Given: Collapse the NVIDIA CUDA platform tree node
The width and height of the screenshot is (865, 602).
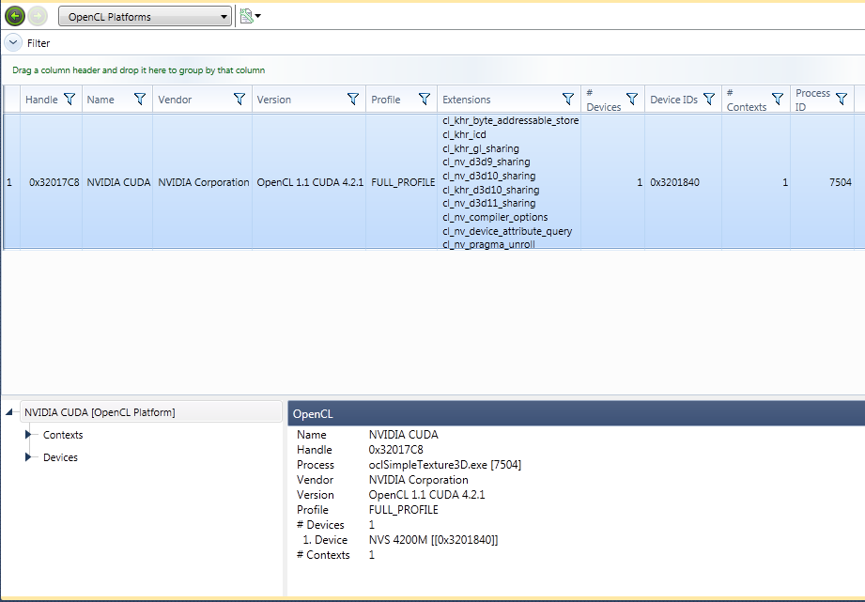Looking at the screenshot, I should pyautogui.click(x=9, y=411).
